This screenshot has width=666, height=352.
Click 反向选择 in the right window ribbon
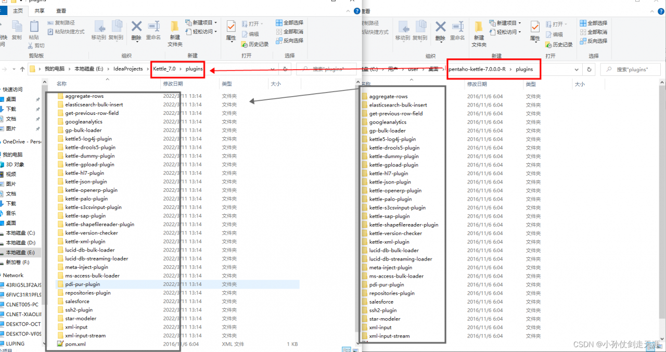click(x=593, y=41)
